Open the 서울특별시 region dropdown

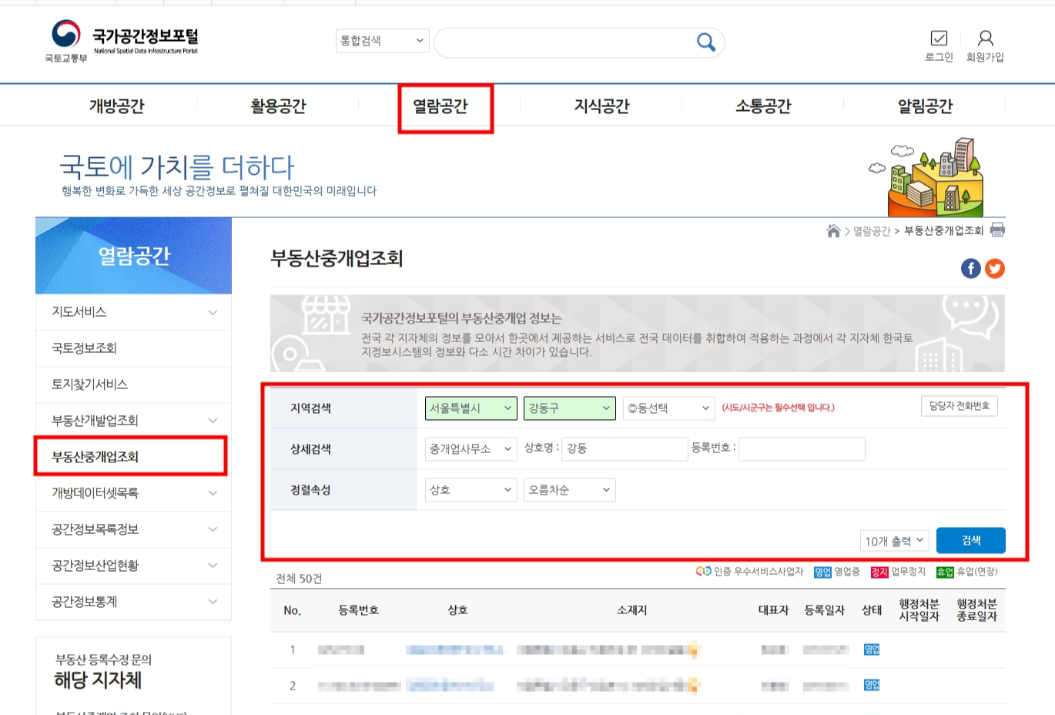click(x=471, y=408)
